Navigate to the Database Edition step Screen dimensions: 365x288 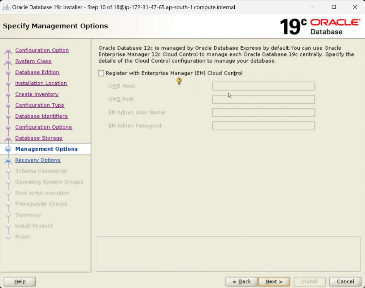[x=37, y=72]
